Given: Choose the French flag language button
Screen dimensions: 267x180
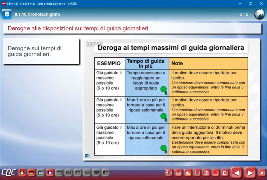Looking at the screenshot, I should pyautogui.click(x=50, y=173).
